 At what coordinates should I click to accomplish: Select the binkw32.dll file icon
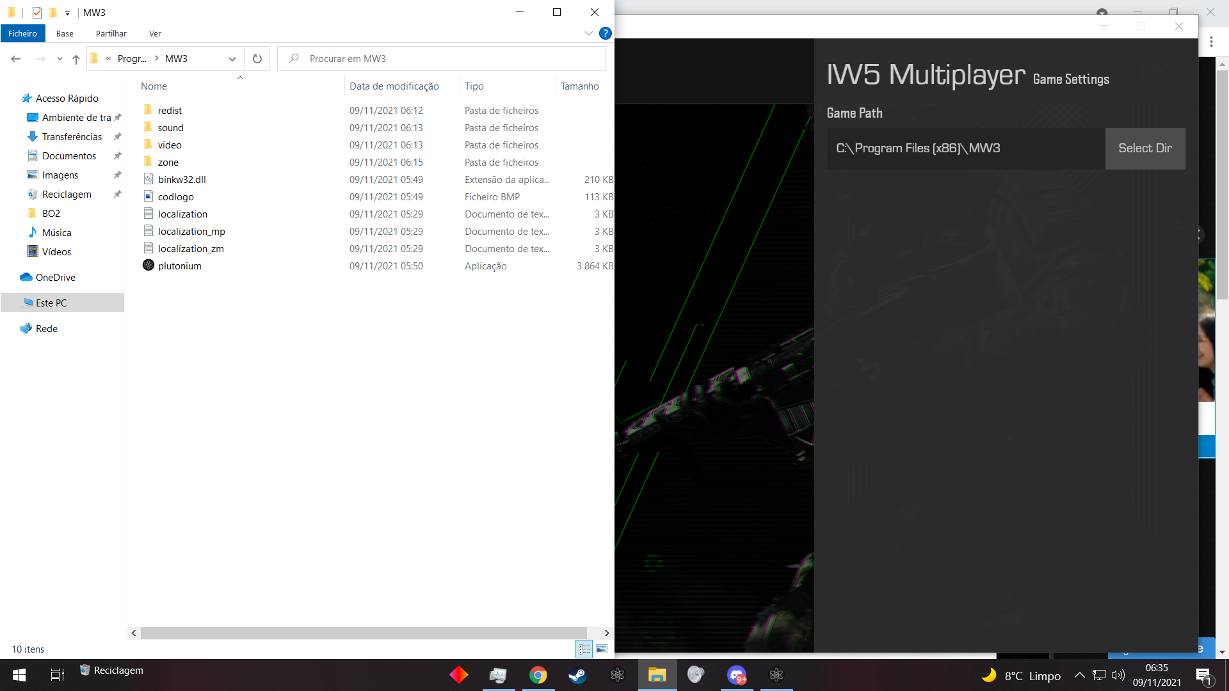(x=149, y=179)
